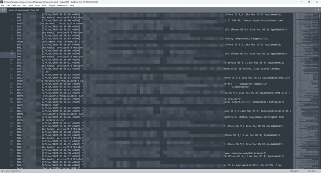
Task: Click line number 9 in the gutter
Action: (x=12, y=54)
